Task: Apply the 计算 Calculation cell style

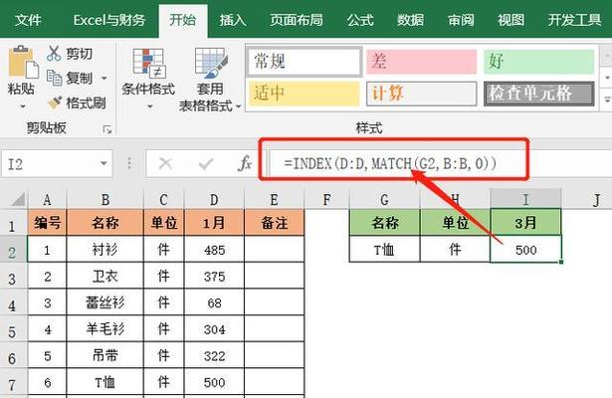Action: 422,94
